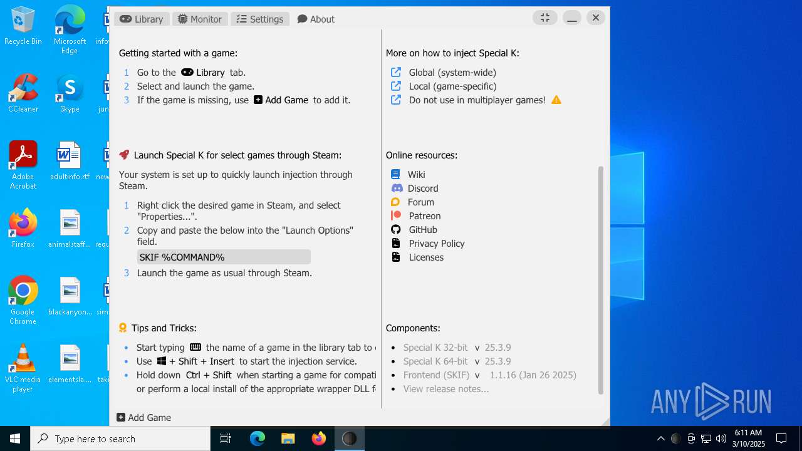802x451 pixels.
Task: Click the external link icon beside Global
Action: (396, 72)
